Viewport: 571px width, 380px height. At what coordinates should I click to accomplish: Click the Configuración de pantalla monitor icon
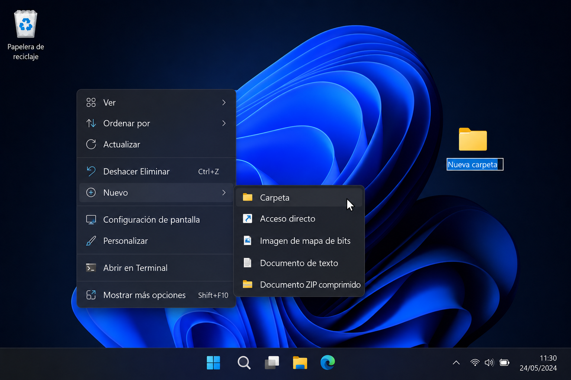coord(91,220)
